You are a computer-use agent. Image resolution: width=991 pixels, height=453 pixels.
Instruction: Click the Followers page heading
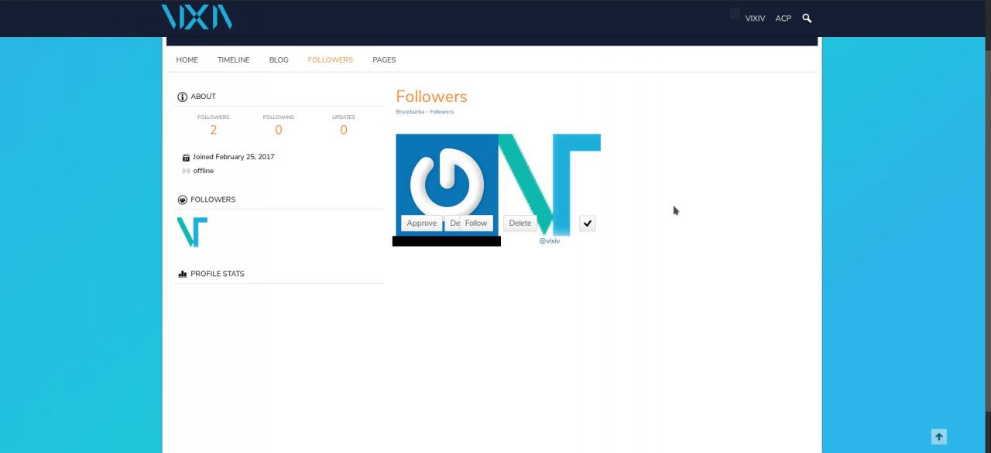pos(431,97)
